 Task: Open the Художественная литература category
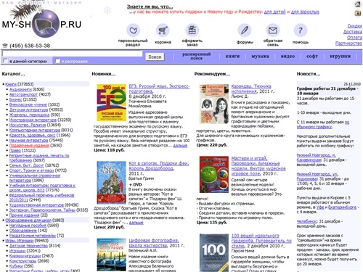(36, 205)
